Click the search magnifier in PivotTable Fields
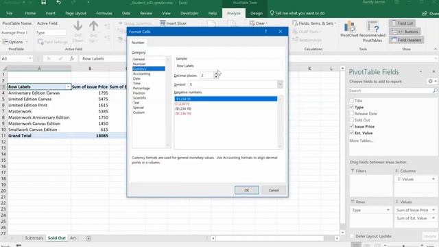Viewport: 439px width, 247px height. 435,91
